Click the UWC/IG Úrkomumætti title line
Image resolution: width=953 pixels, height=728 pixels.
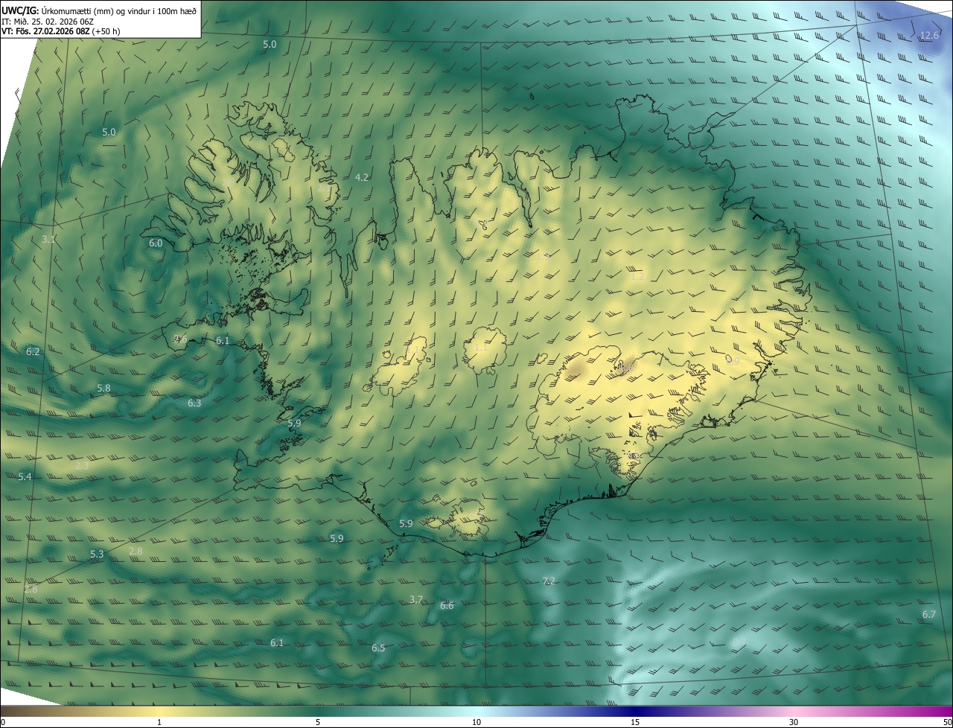(99, 10)
